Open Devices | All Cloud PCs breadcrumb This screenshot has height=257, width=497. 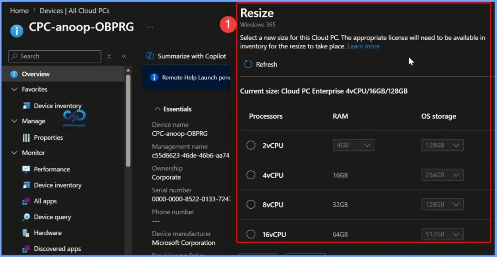pos(74,11)
